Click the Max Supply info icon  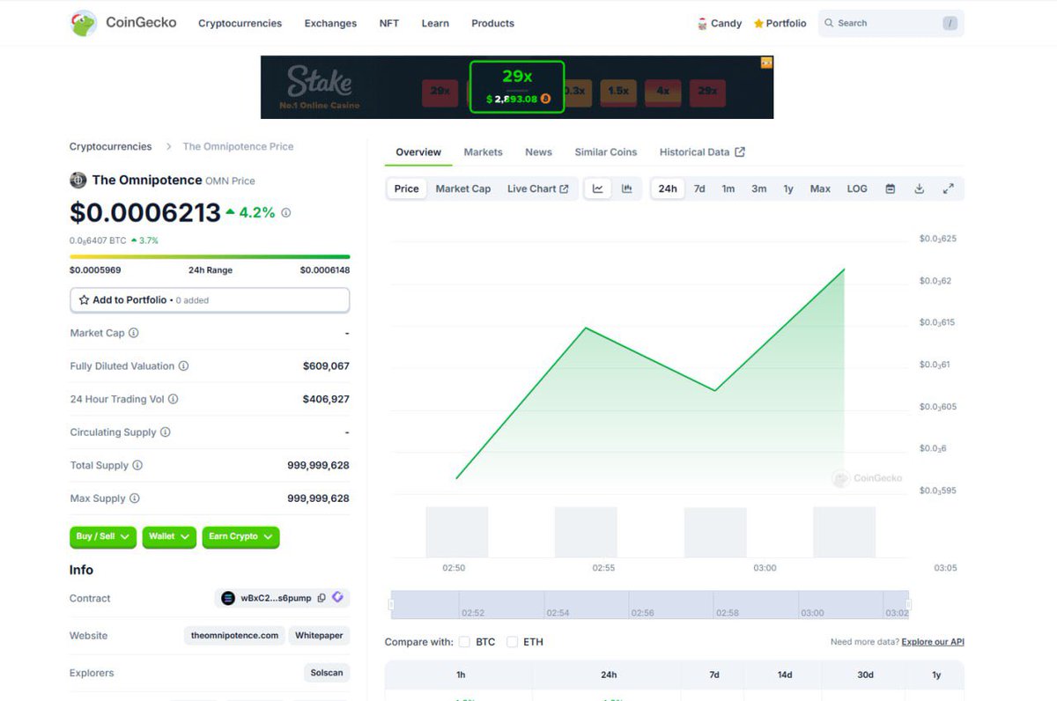[135, 498]
